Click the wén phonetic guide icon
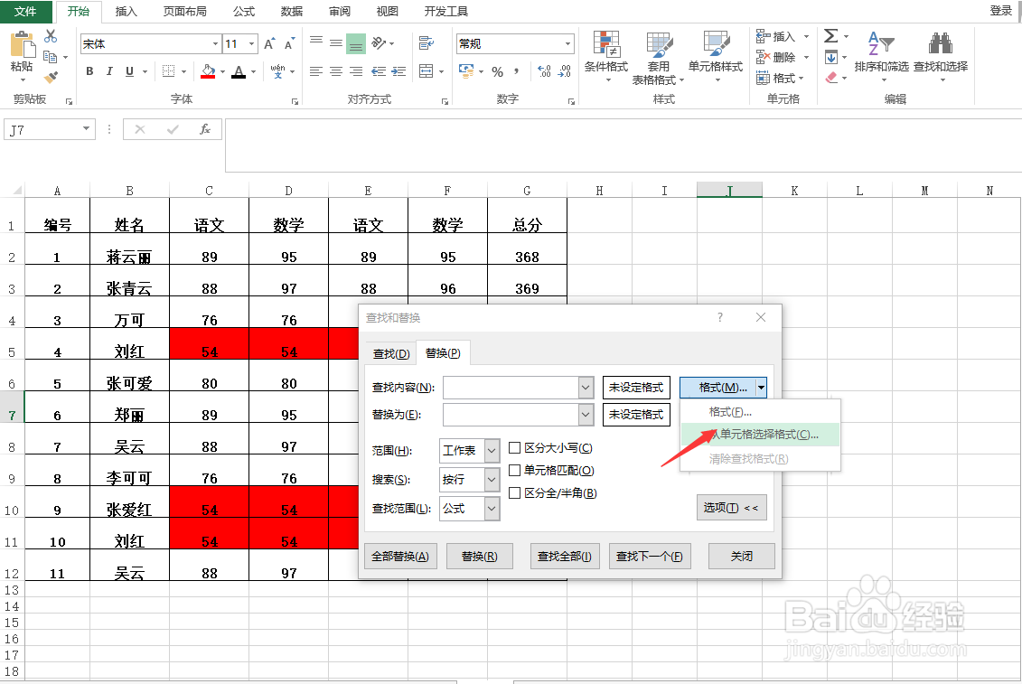 277,71
